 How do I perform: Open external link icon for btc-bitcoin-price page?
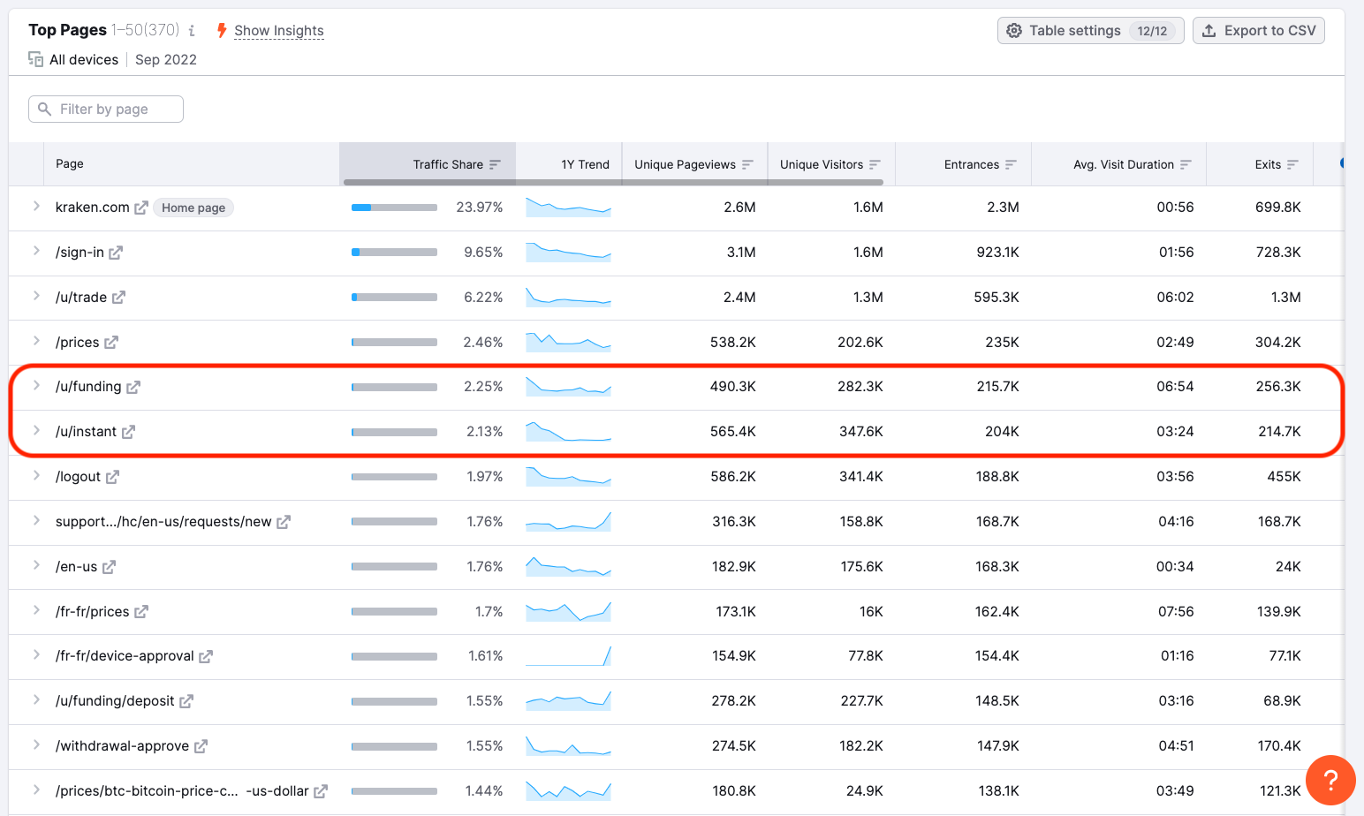[x=321, y=791]
